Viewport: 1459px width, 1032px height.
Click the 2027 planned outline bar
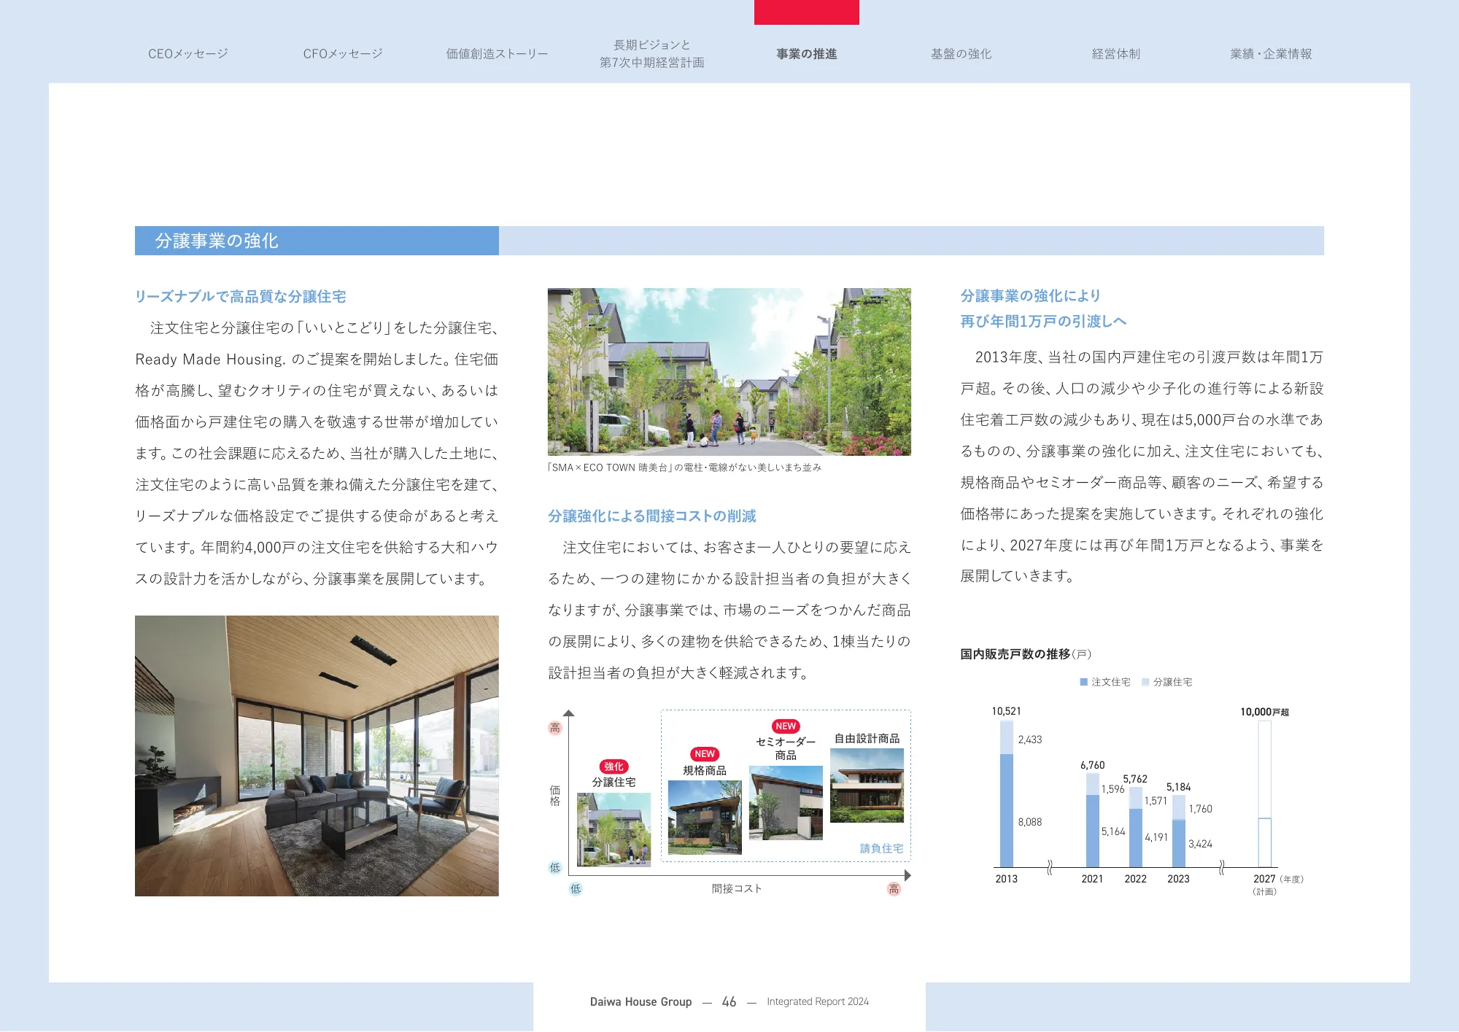click(1265, 794)
